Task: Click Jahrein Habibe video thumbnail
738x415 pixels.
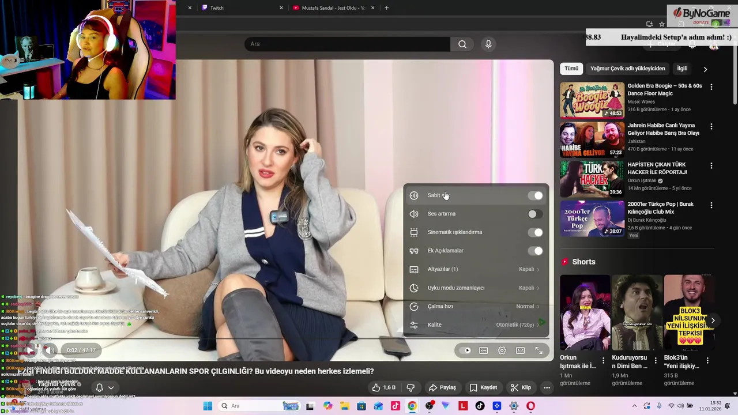Action: tap(592, 139)
